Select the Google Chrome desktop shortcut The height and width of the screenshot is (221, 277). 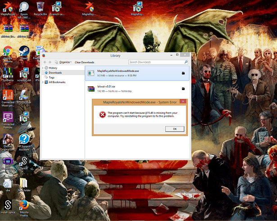(x=8, y=54)
